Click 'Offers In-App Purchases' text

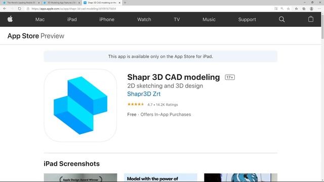pyautogui.click(x=166, y=115)
